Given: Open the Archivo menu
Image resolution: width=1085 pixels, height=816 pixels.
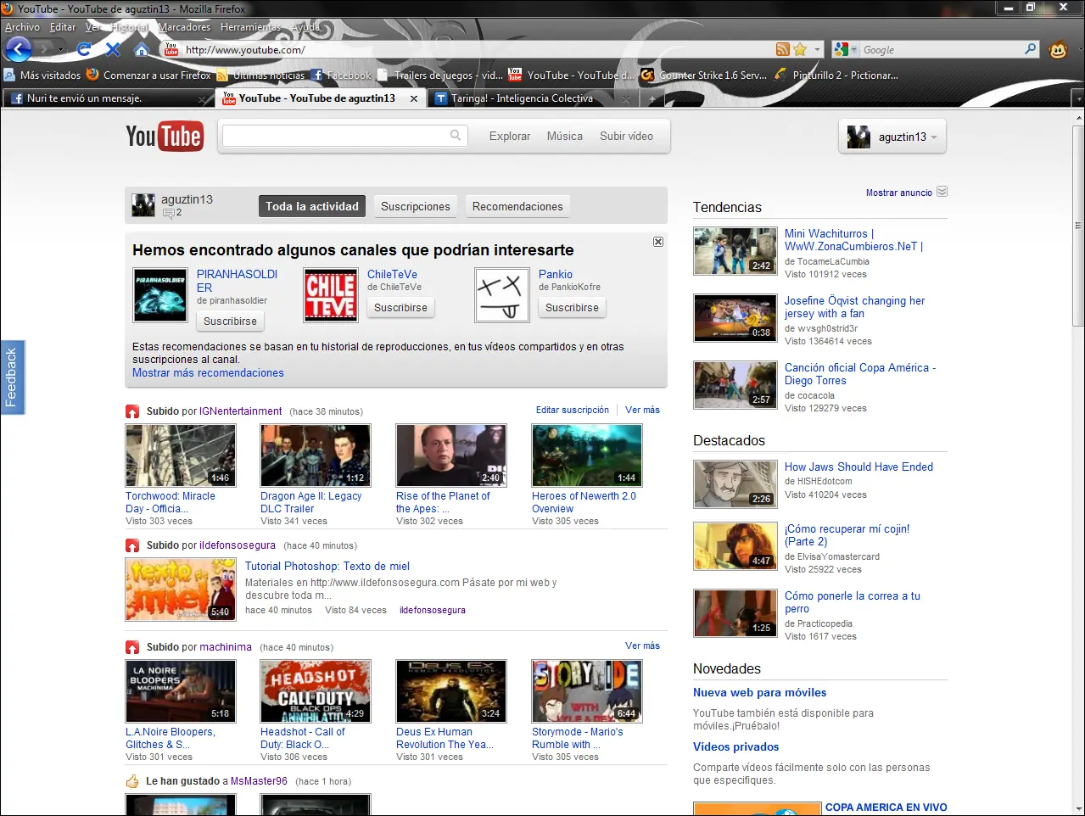Looking at the screenshot, I should point(22,27).
